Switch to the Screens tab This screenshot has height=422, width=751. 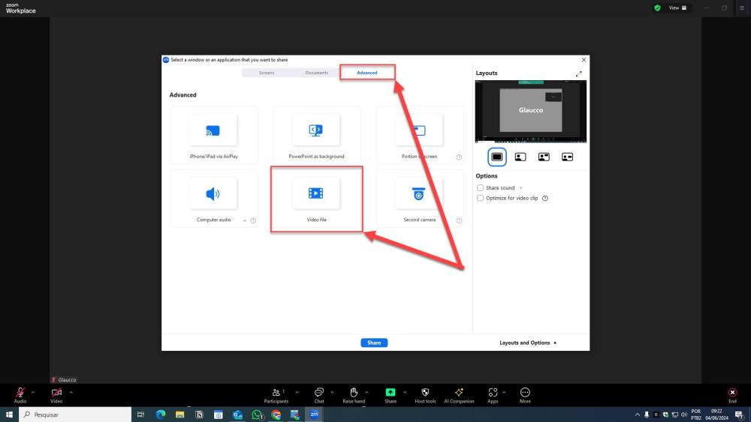pos(267,73)
